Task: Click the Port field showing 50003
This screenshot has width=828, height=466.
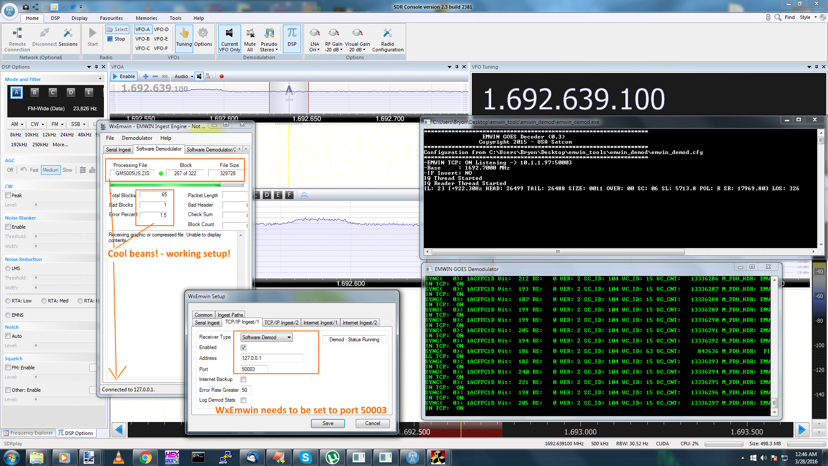Action: [x=254, y=369]
